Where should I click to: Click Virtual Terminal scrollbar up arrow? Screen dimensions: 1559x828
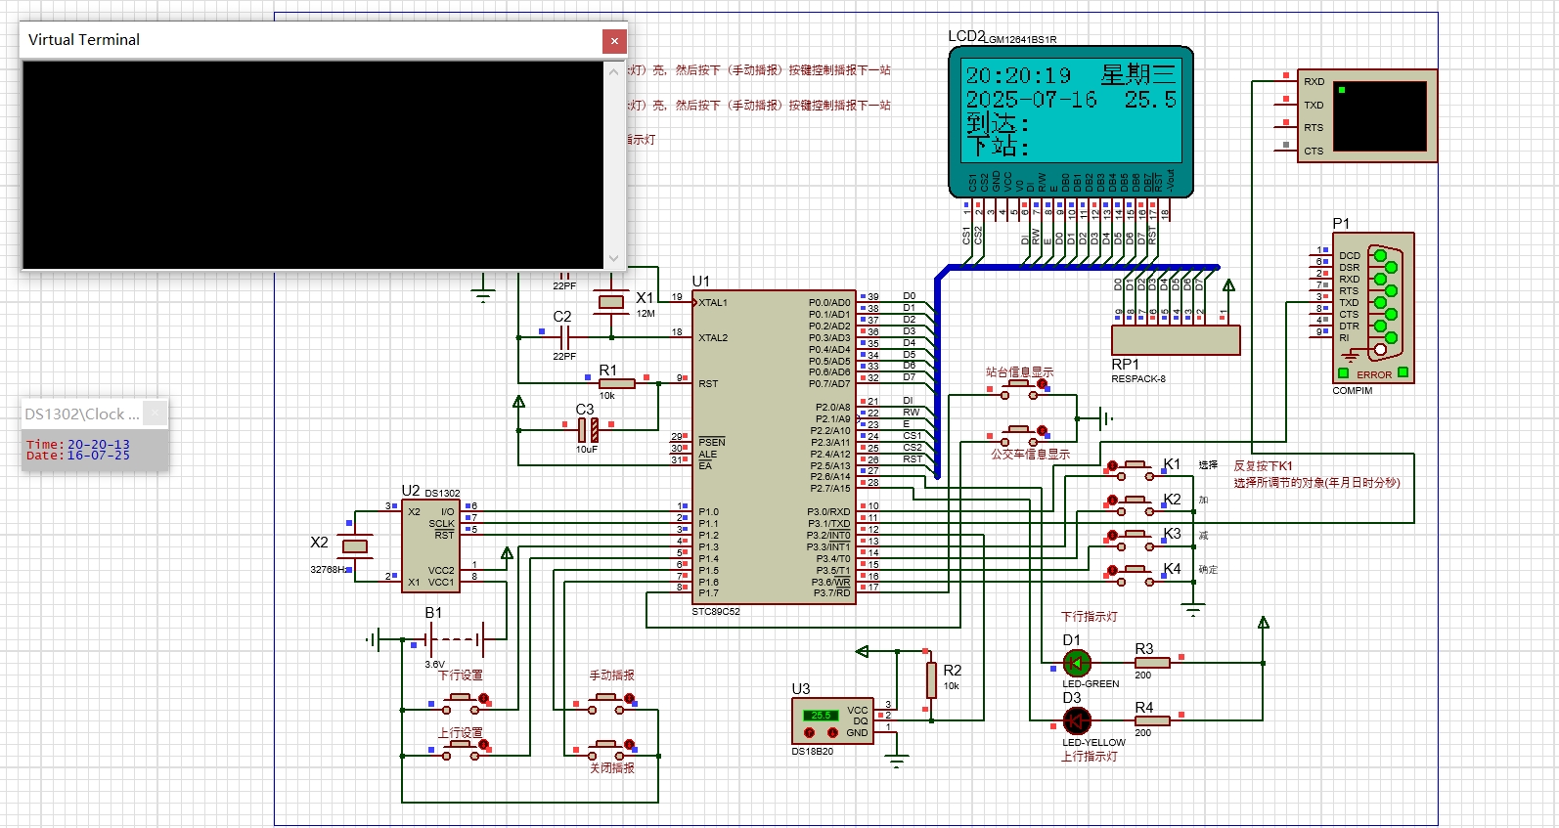tap(614, 71)
